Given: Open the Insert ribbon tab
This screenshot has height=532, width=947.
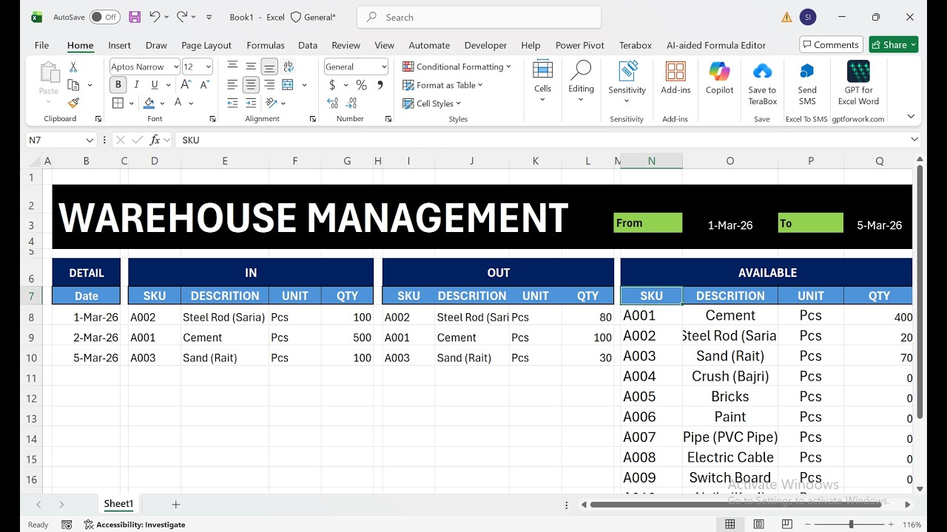Looking at the screenshot, I should (119, 45).
